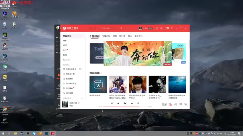Show the right side banner card
The image size is (243, 136).
point(179,53)
